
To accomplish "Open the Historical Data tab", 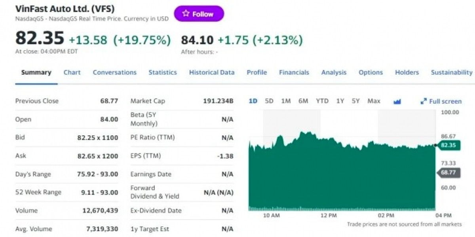I will (212, 72).
